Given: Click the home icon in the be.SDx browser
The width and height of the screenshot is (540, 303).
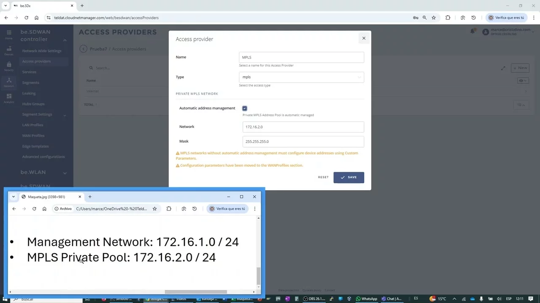Looking at the screenshot, I should tap(36, 18).
